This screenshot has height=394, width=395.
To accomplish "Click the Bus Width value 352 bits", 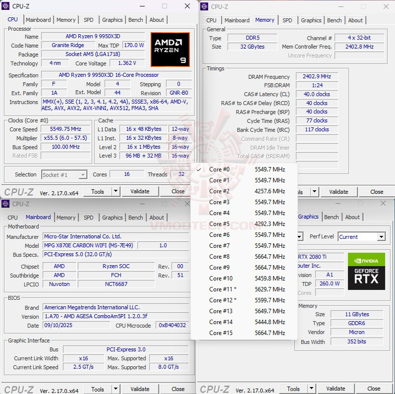I will (357, 341).
